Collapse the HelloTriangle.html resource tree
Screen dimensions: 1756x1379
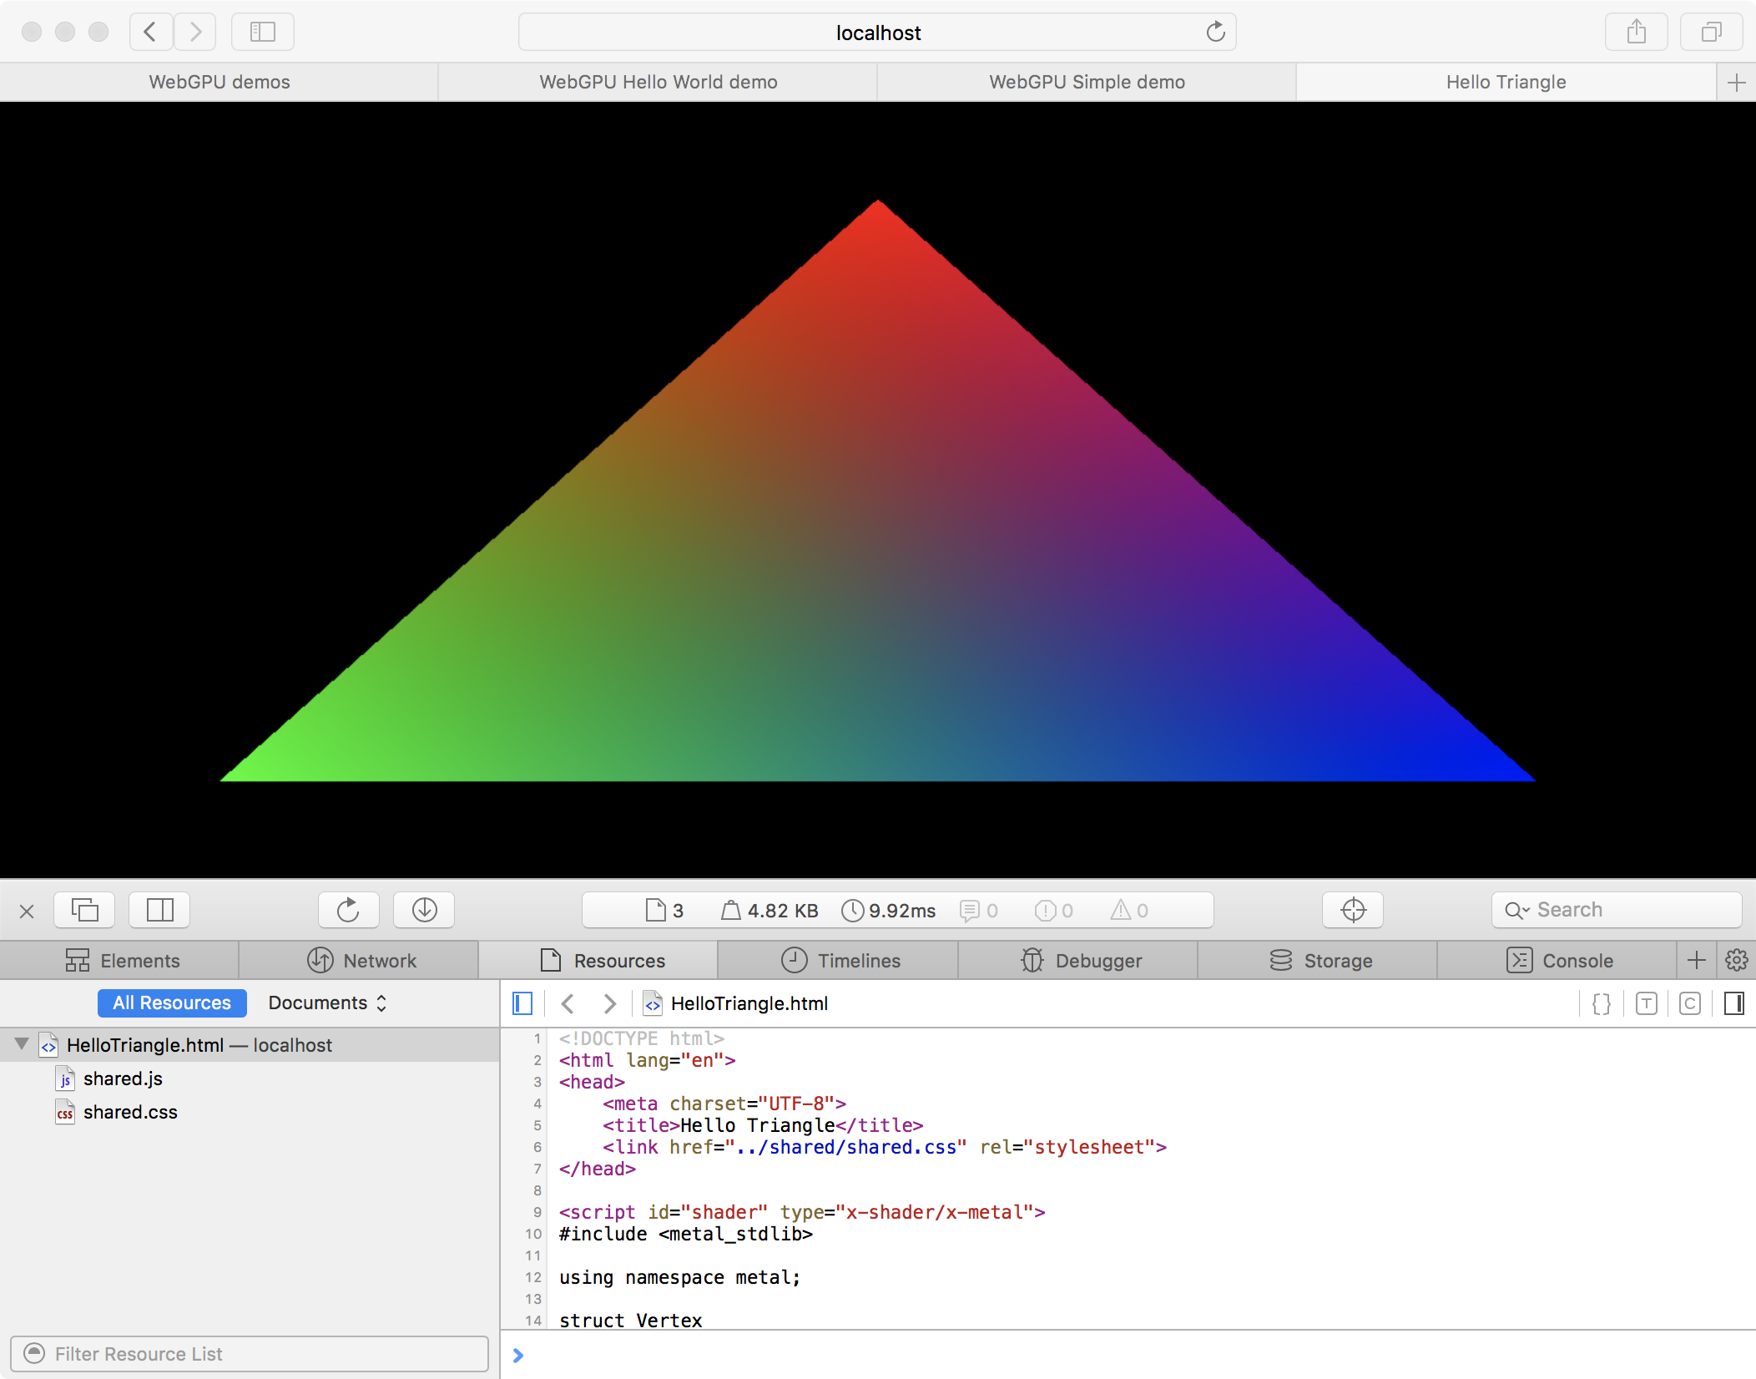pyautogui.click(x=23, y=1044)
